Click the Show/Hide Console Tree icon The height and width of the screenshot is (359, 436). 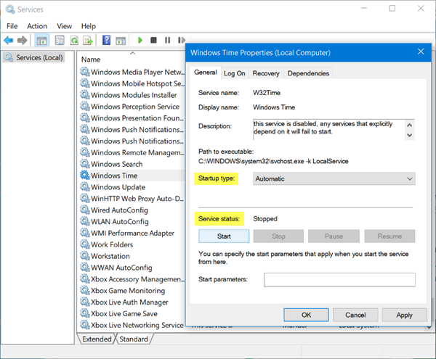pos(41,41)
